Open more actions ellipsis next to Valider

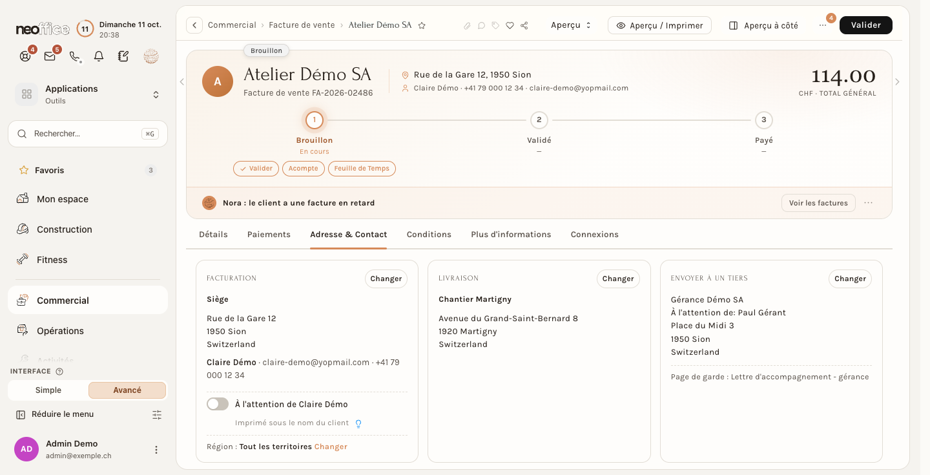click(x=822, y=25)
